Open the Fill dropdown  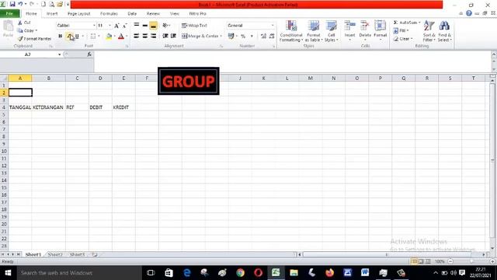401,30
